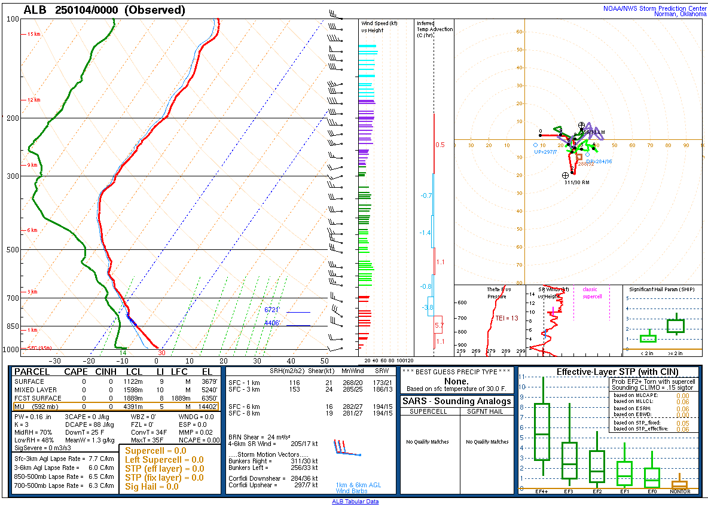Click the 'Sfc-3km Agl Lapse Rate' row
The image size is (708, 507).
[64, 459]
